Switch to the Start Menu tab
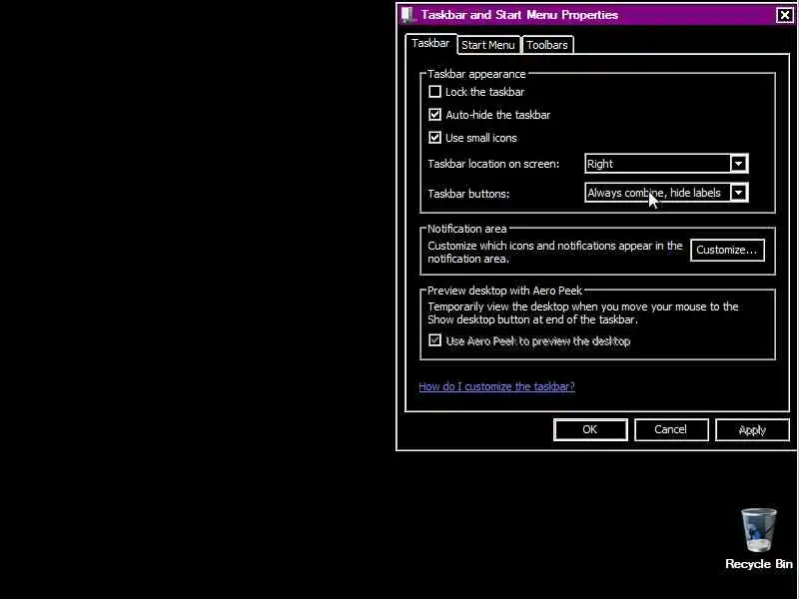The width and height of the screenshot is (799, 599). coord(488,45)
